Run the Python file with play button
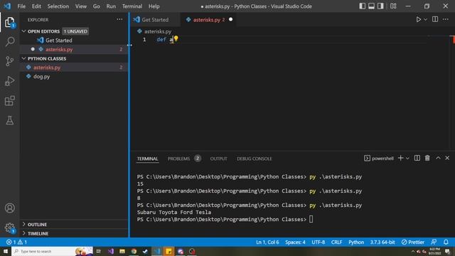 click(x=419, y=19)
